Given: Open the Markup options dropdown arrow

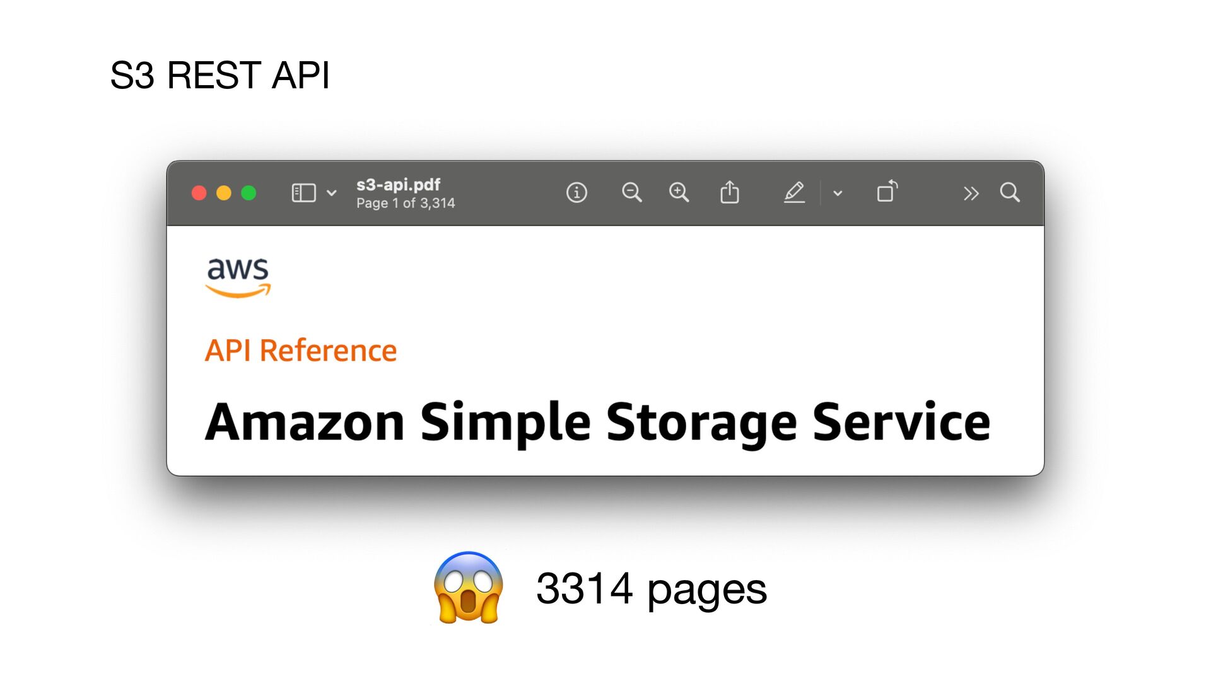Looking at the screenshot, I should tap(838, 193).
